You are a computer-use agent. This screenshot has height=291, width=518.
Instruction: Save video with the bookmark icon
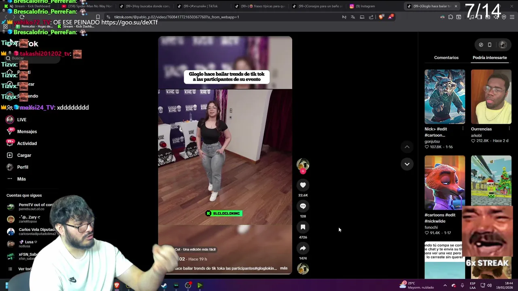(303, 227)
